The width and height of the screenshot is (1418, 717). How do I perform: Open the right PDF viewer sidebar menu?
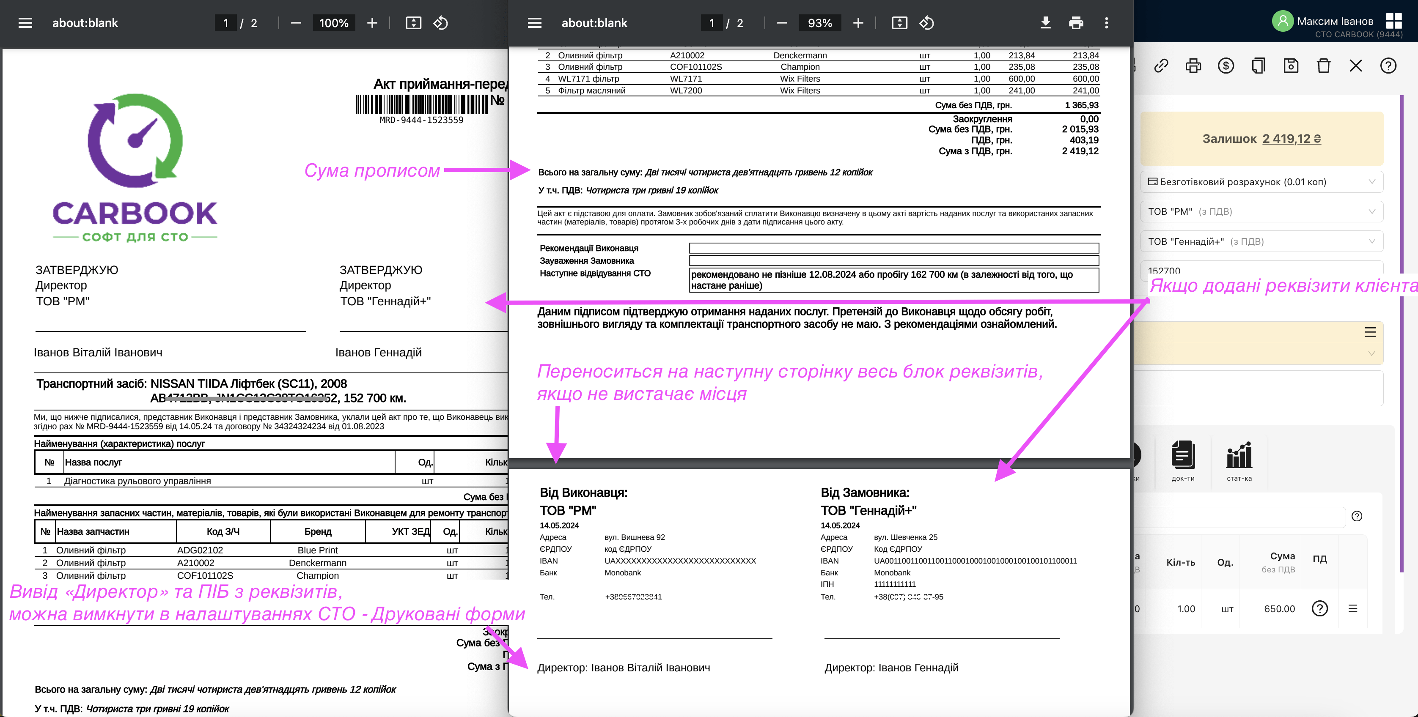[535, 22]
